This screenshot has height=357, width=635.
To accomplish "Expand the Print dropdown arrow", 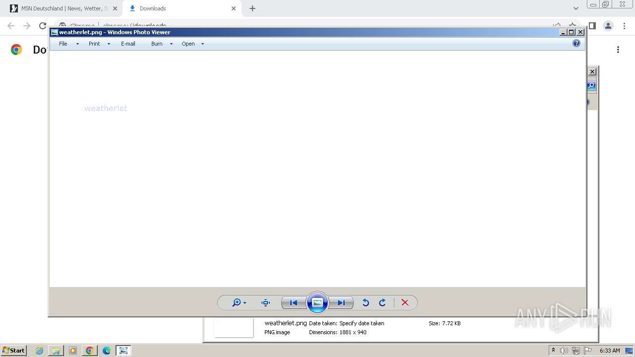I will [109, 44].
